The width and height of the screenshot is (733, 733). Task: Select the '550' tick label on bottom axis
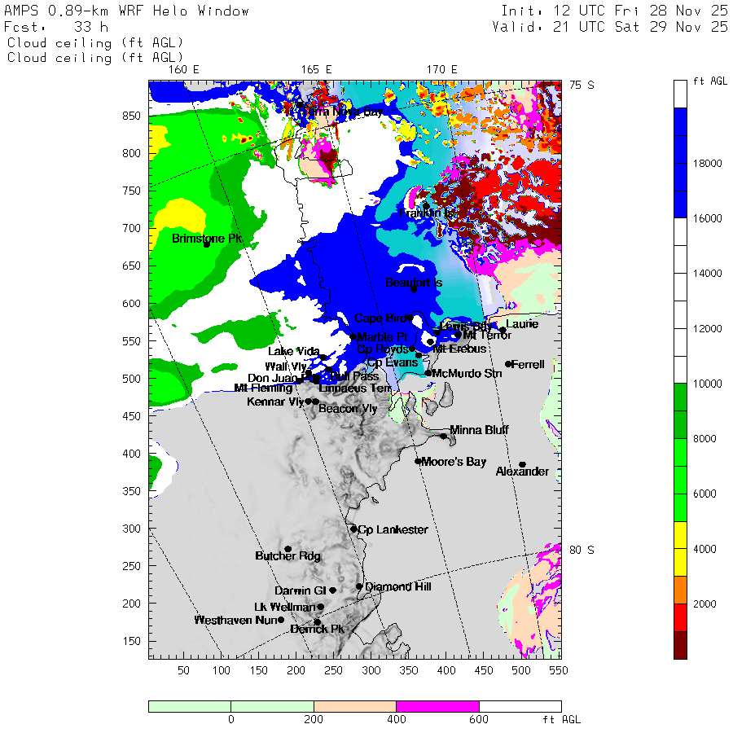click(559, 670)
